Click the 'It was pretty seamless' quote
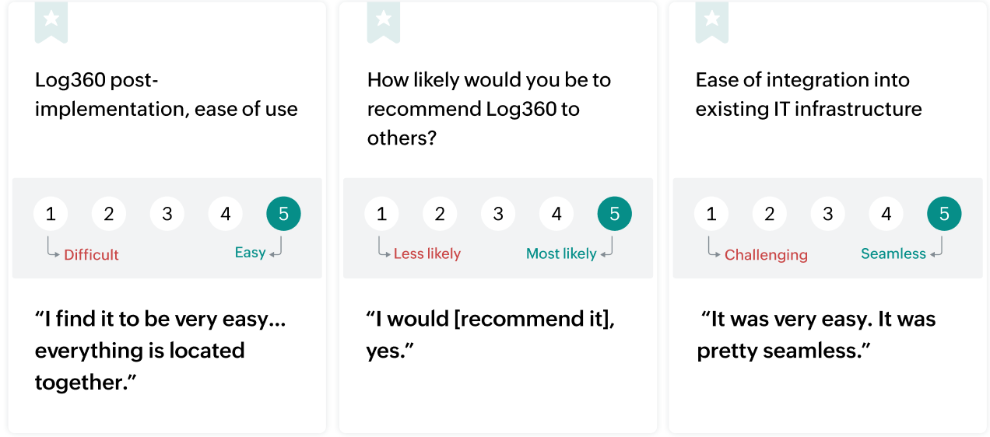The height and width of the screenshot is (437, 990). tap(816, 334)
